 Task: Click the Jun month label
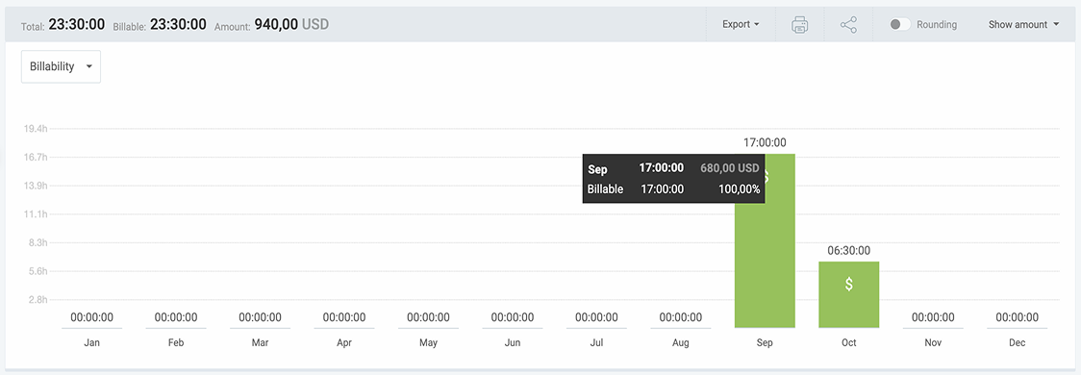(513, 342)
